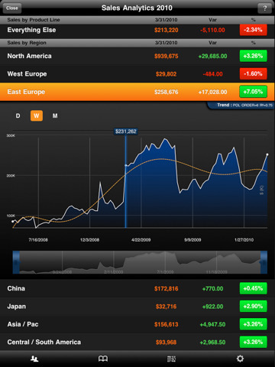
Task: Select the D daily interval toggle
Action: click(x=18, y=115)
